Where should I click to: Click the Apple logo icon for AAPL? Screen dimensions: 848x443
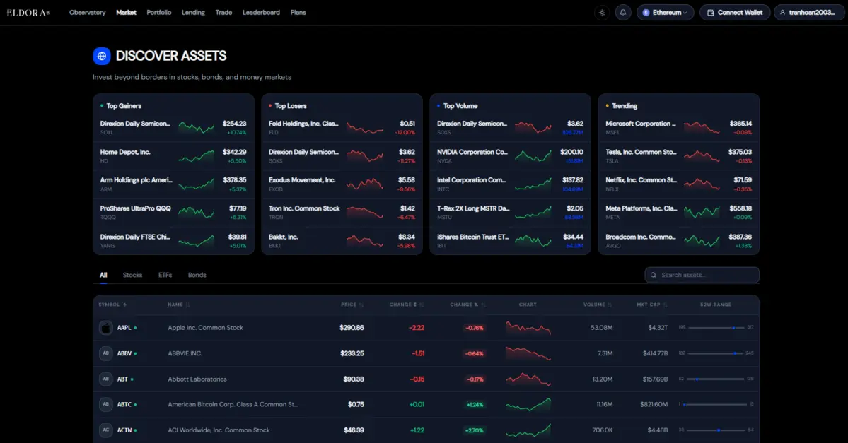(106, 327)
